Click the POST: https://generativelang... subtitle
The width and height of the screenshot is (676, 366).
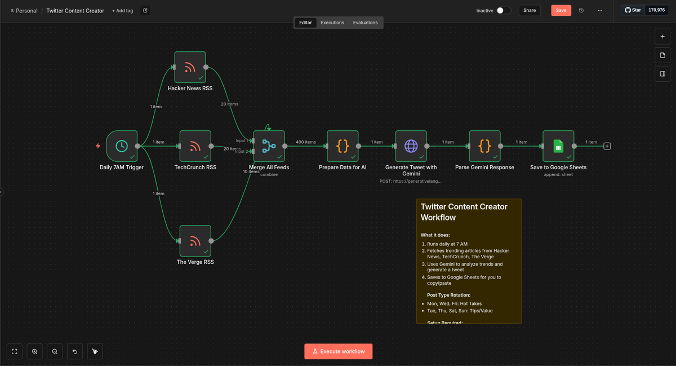coord(411,182)
